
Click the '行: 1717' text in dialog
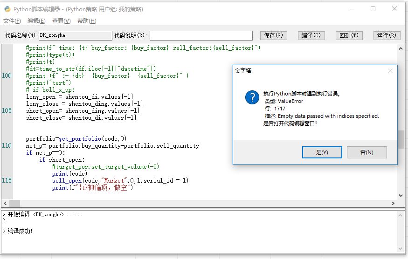(x=275, y=109)
